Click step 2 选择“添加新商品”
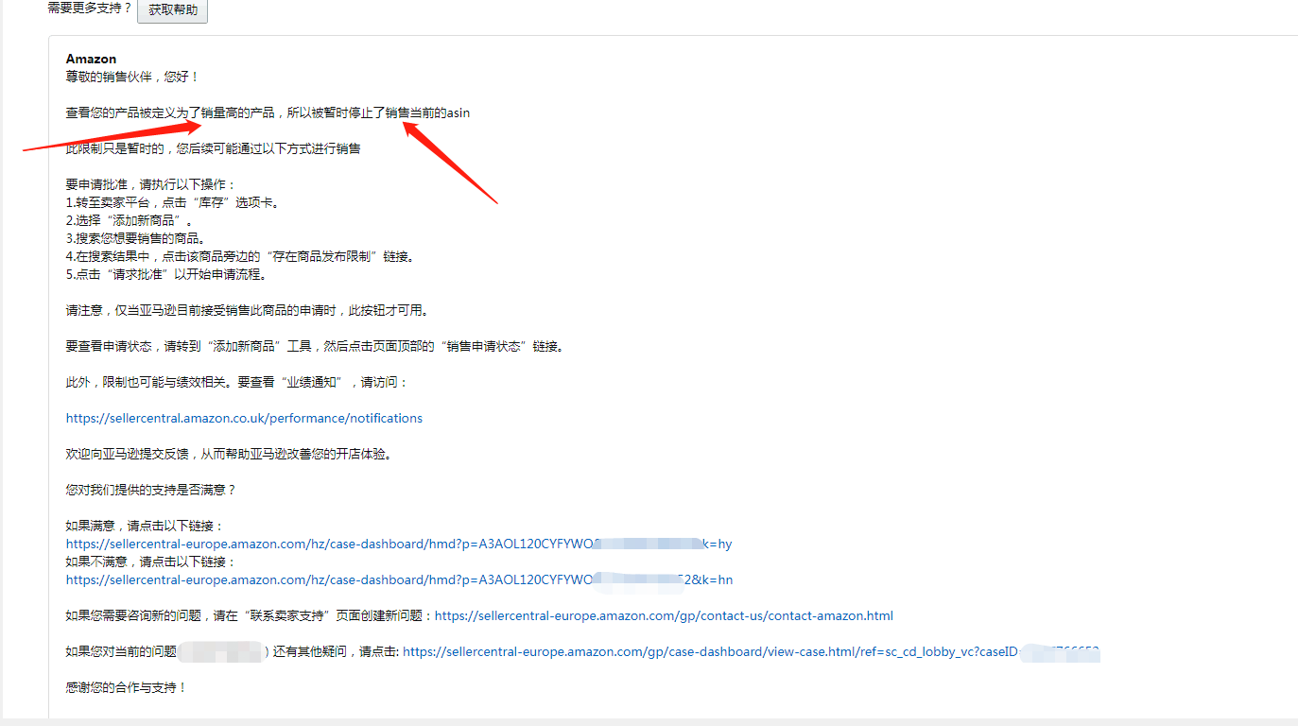 pyautogui.click(x=130, y=220)
